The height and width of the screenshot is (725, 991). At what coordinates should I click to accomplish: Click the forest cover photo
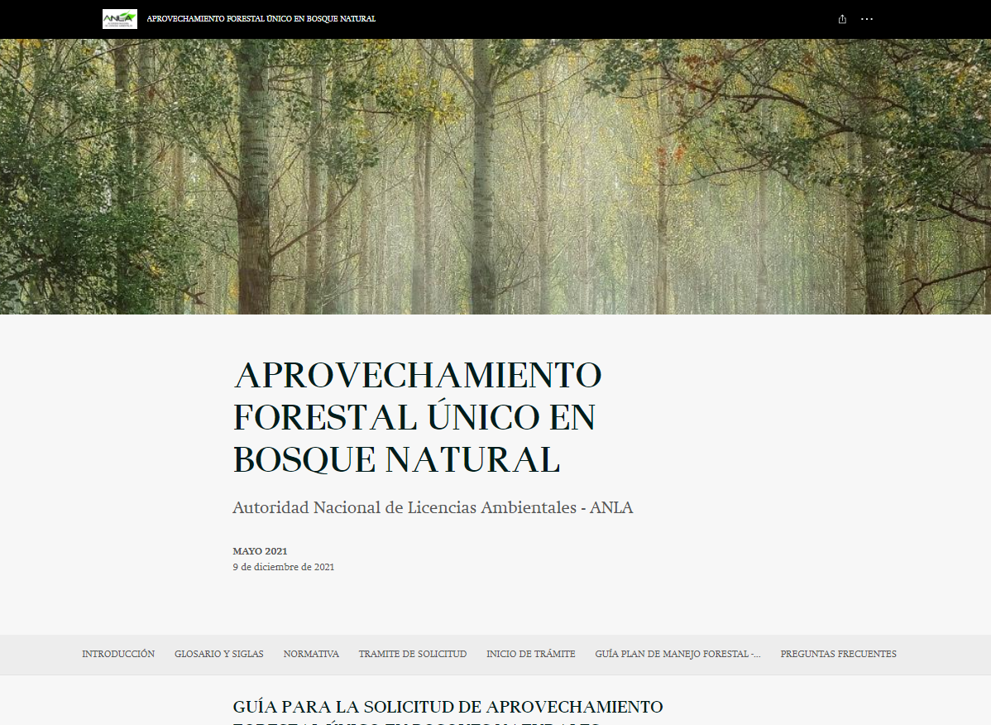pyautogui.click(x=496, y=178)
